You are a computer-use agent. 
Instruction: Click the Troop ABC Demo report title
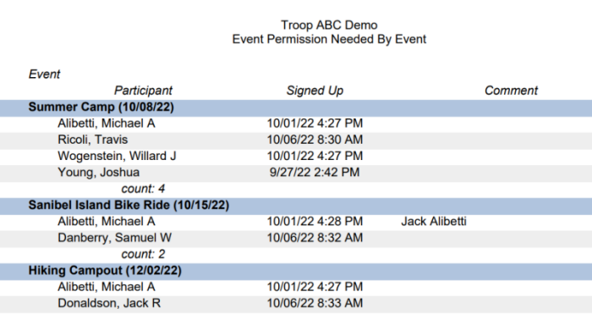(329, 25)
